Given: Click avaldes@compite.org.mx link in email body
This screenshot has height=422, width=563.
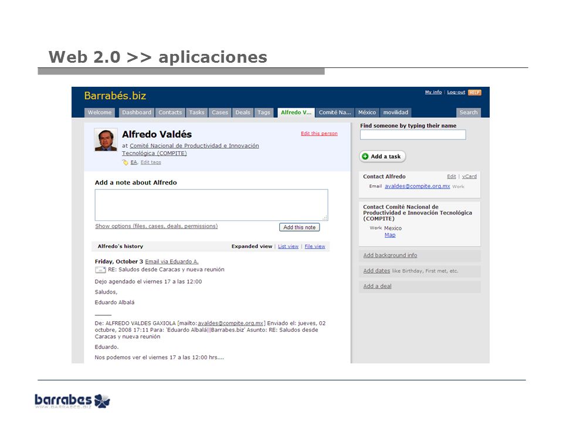Looking at the screenshot, I should coord(230,324).
